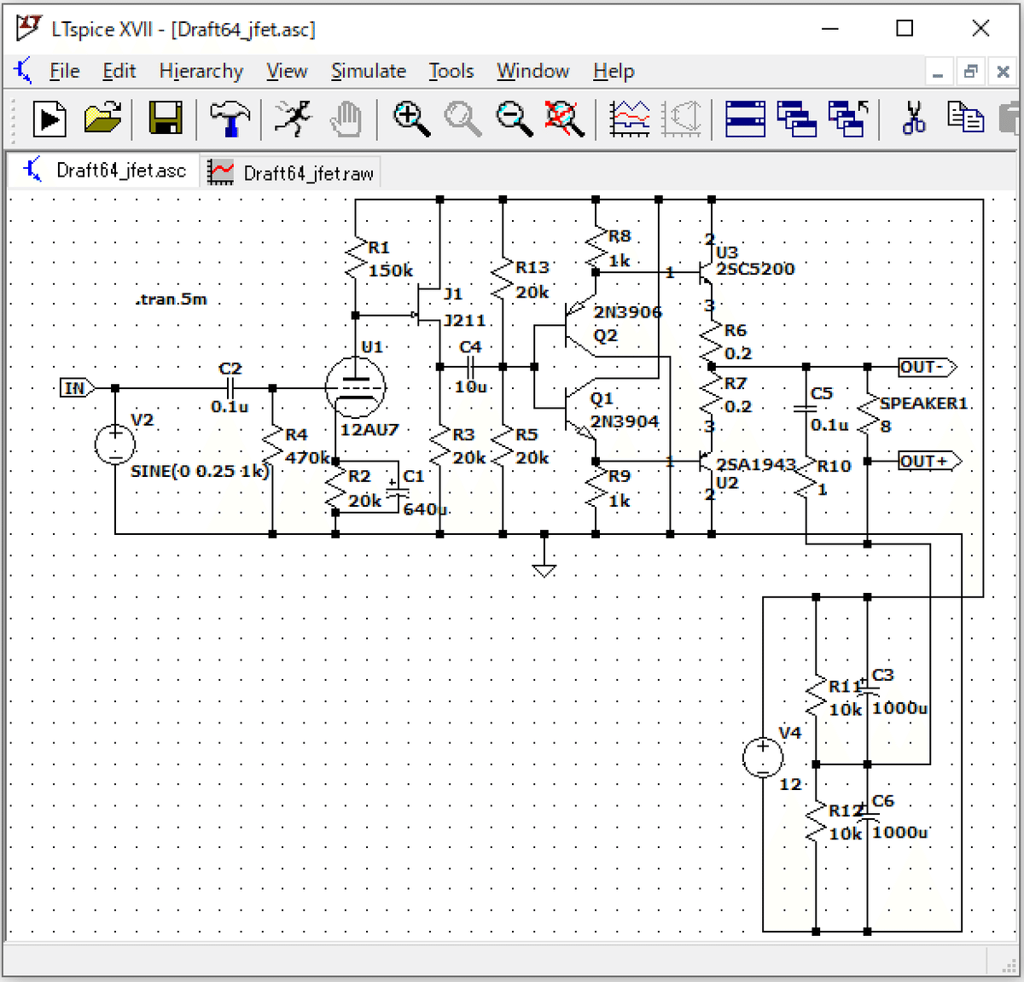Screen dimensions: 1024x982
Task: Click the SPEAKER1 resistor label
Action: pyautogui.click(x=924, y=403)
